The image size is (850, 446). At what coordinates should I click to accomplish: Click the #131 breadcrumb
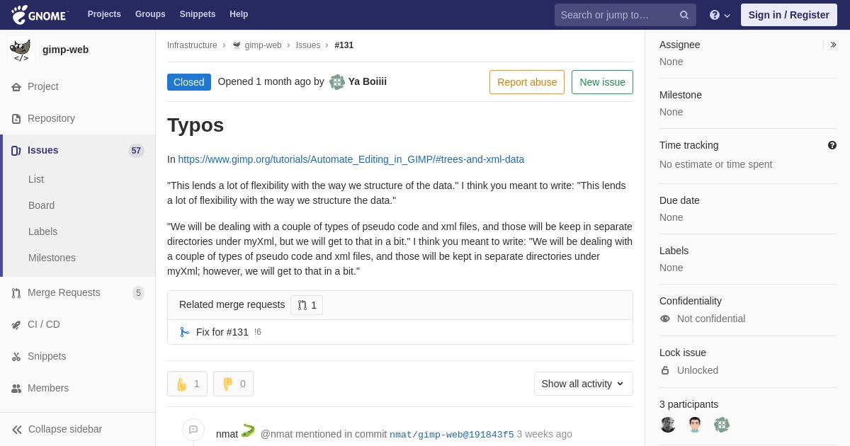click(x=344, y=45)
